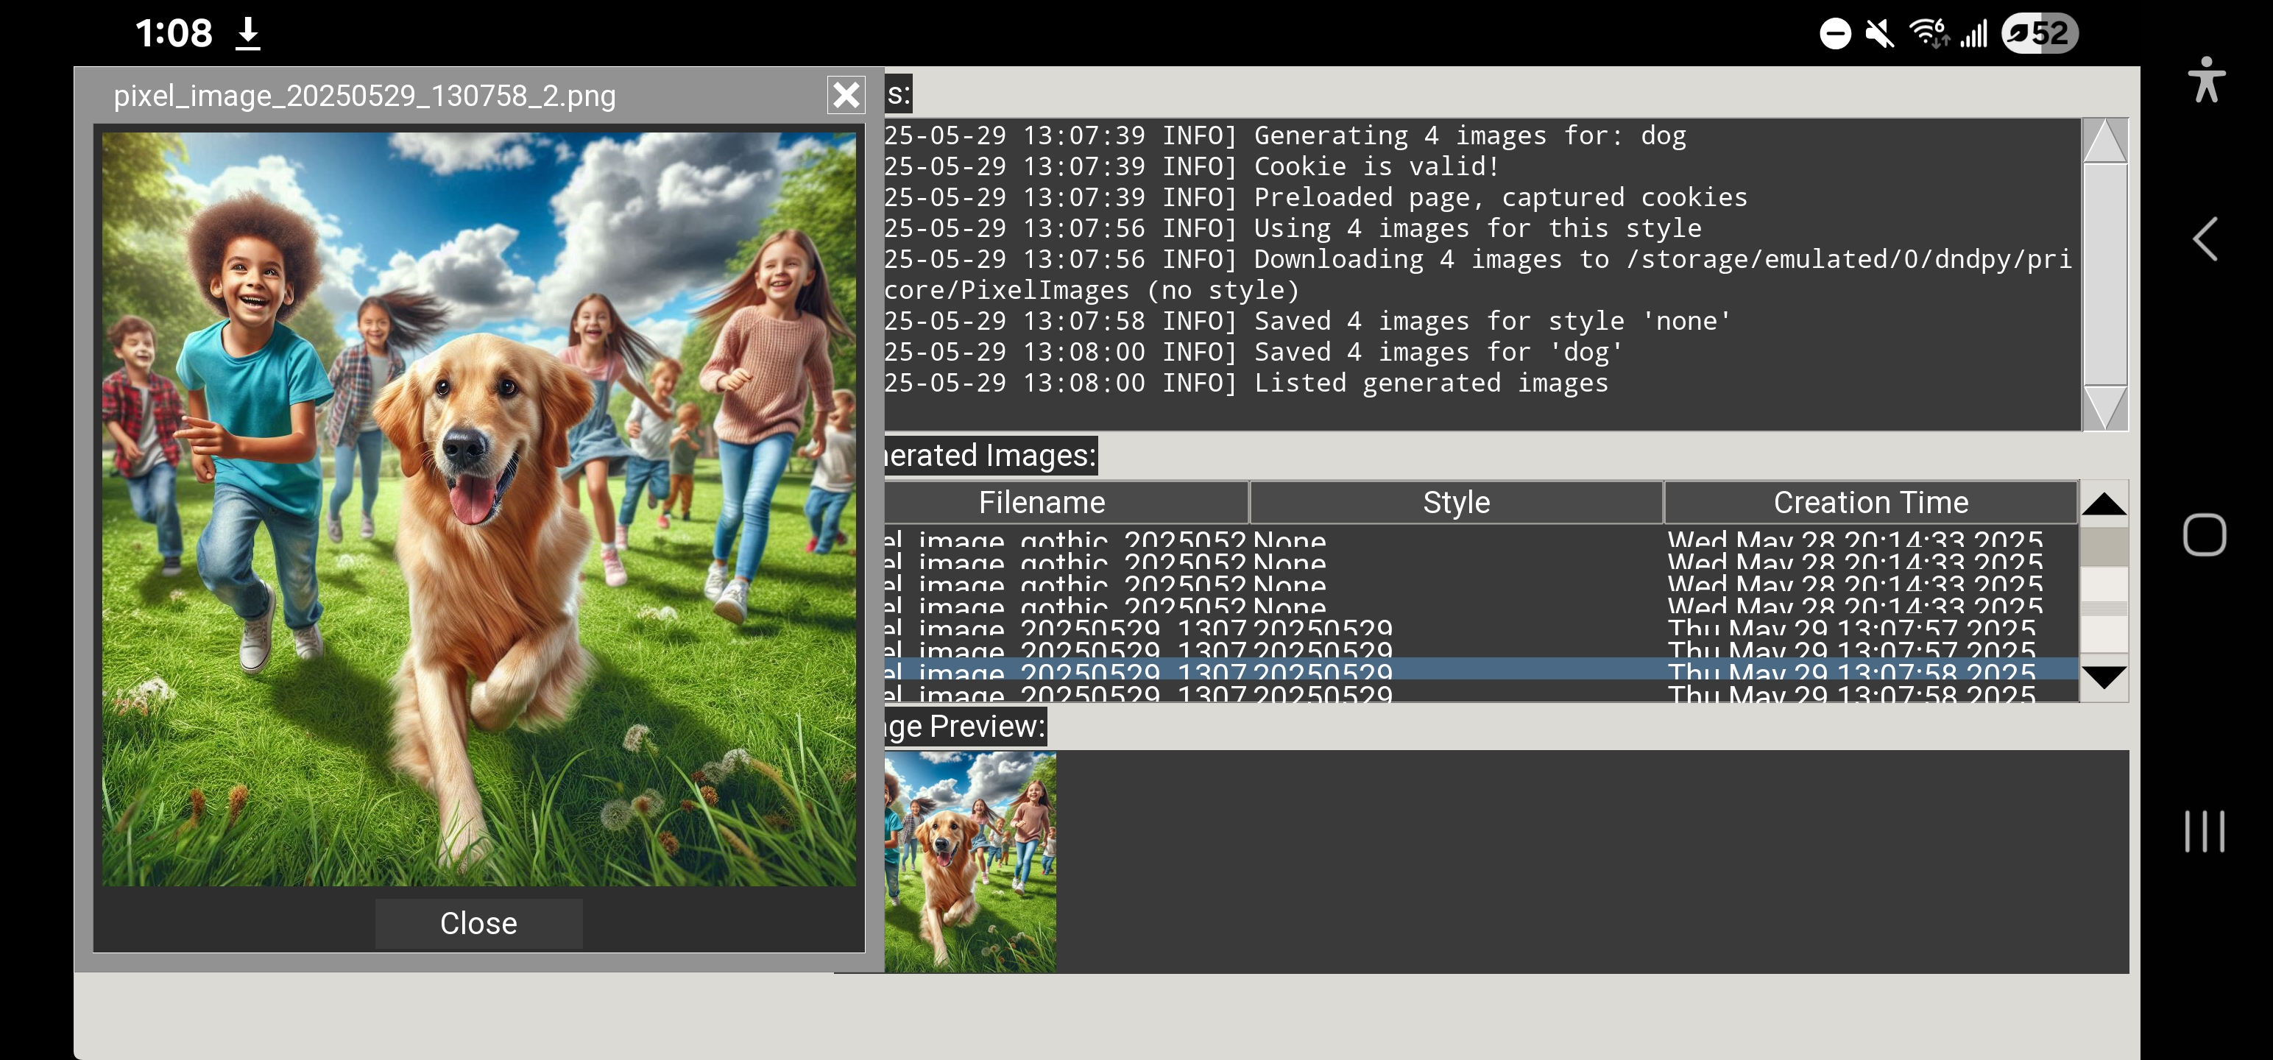Close the image popup with X

[845, 94]
